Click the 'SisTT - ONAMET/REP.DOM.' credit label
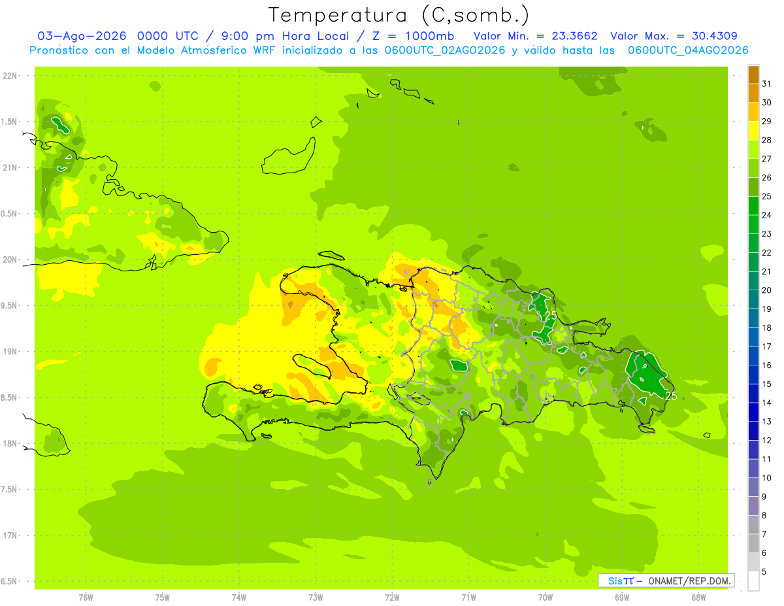This screenshot has width=784, height=606. (x=666, y=581)
